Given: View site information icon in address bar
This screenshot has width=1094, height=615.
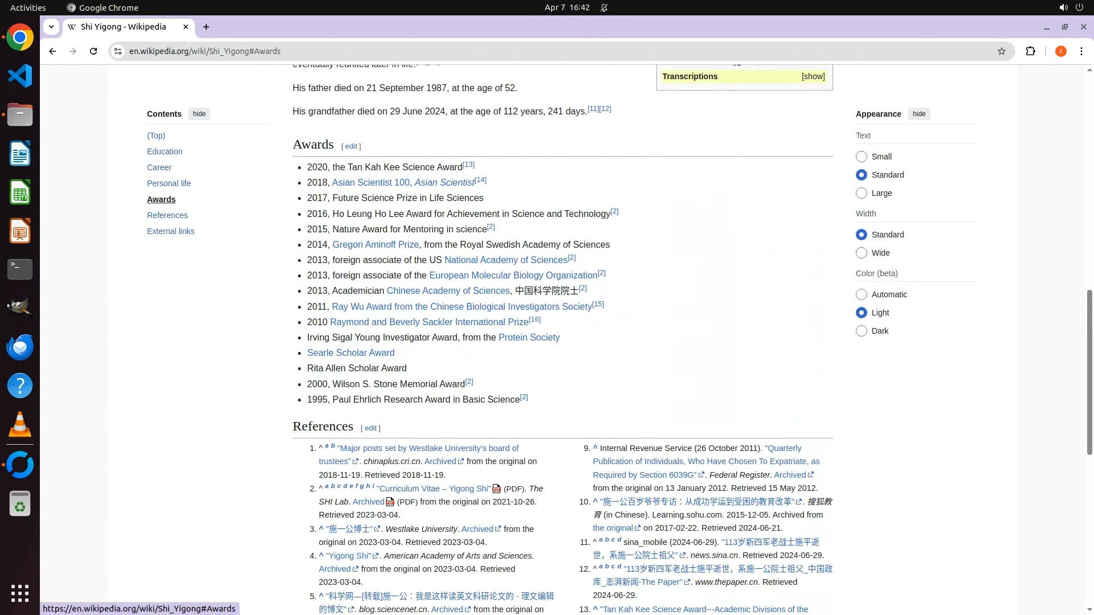Looking at the screenshot, I should point(118,51).
